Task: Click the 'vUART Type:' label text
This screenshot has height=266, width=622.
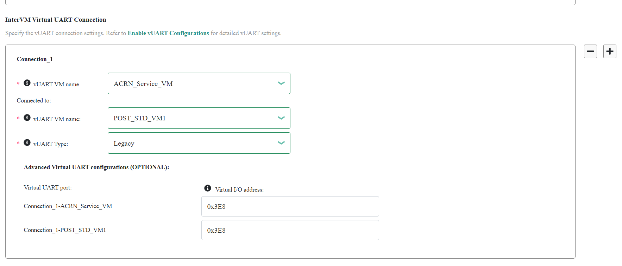Action: 51,144
